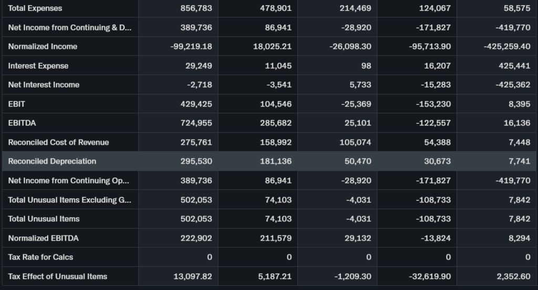Select the Tax Effect of Unusual Items label
Screen dimensions: 538x290
(57, 276)
